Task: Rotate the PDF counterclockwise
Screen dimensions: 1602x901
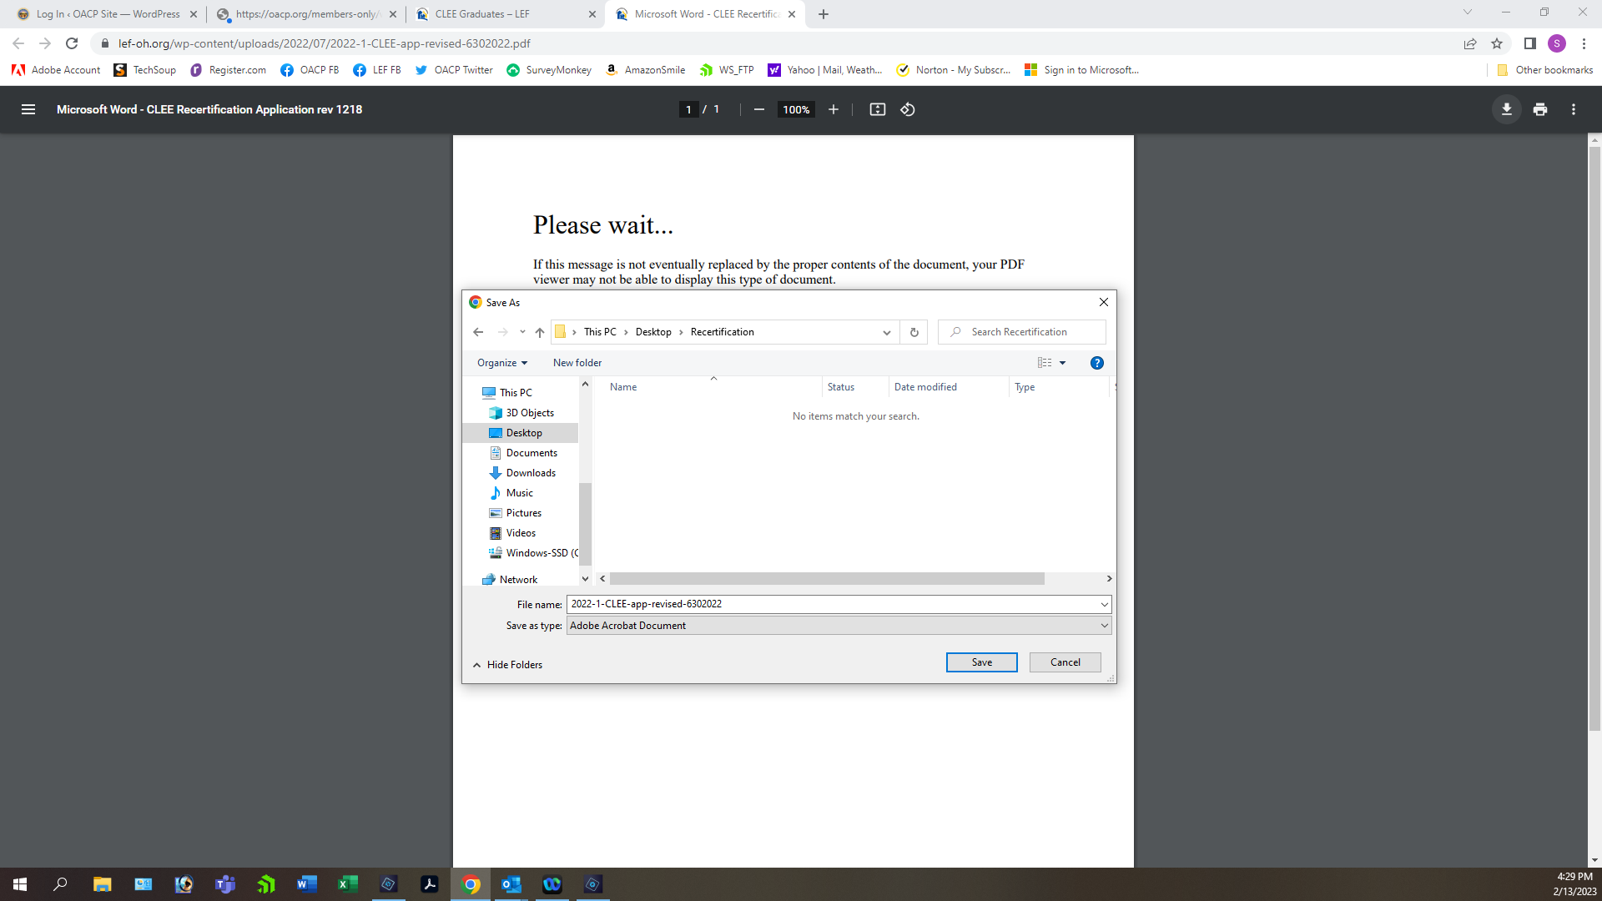Action: pyautogui.click(x=908, y=109)
